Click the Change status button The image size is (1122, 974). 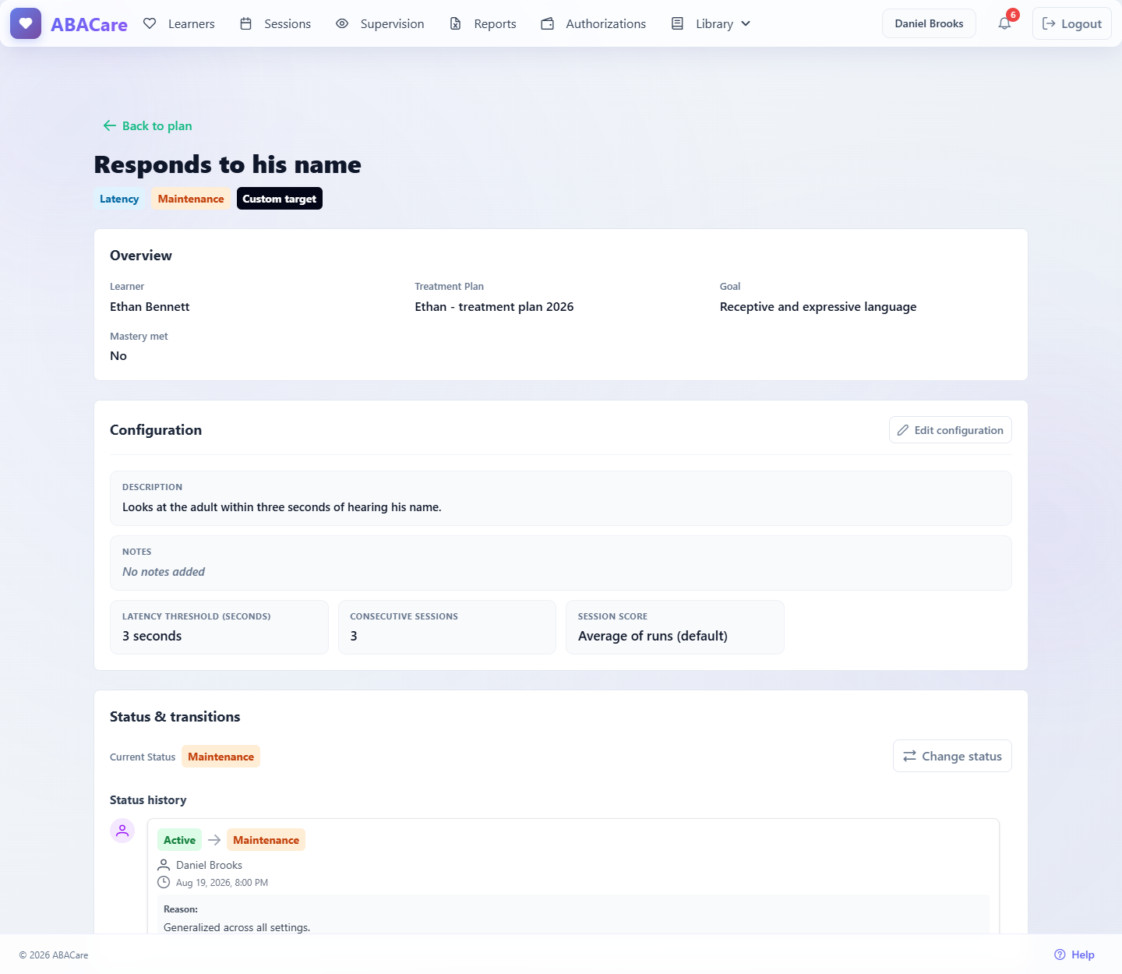952,756
